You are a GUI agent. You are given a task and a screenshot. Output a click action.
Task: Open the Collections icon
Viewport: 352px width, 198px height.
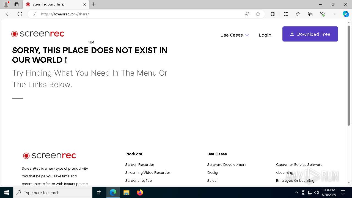(310, 14)
